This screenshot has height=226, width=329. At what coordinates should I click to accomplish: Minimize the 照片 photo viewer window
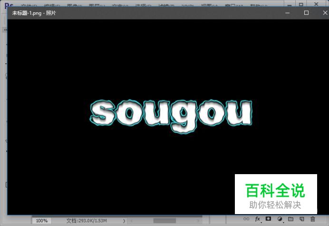[x=288, y=13]
